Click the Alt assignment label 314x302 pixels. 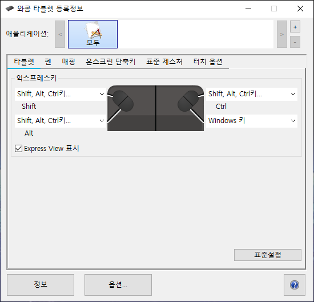[29, 133]
